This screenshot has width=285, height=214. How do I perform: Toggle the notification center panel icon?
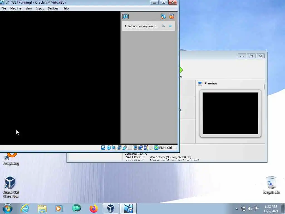coord(126,16)
